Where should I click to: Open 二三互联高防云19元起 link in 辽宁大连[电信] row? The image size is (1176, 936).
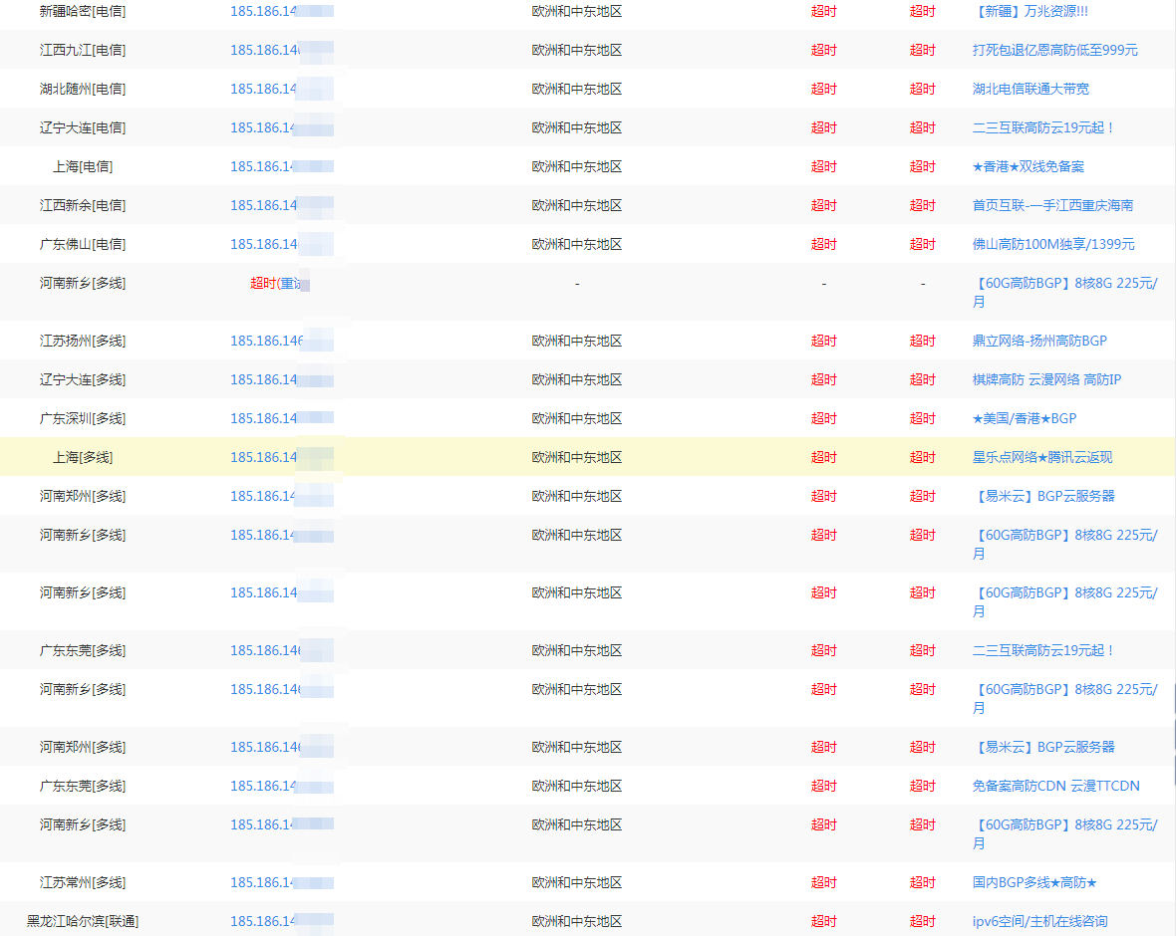1041,128
